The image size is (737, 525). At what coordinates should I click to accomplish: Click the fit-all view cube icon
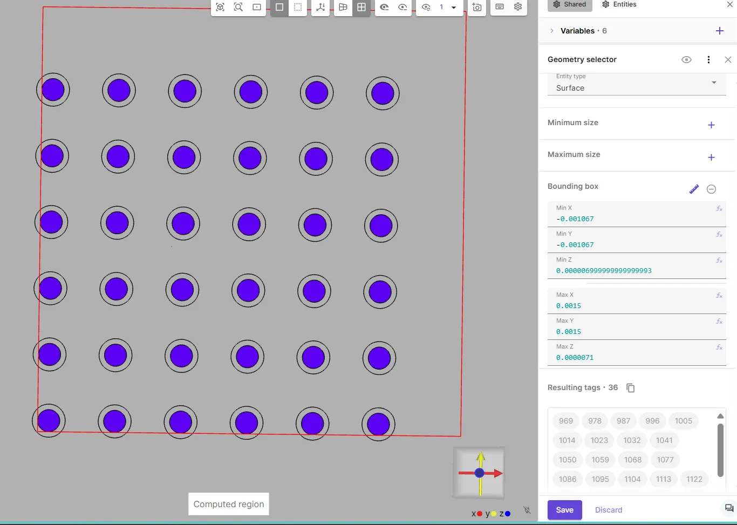(x=220, y=7)
